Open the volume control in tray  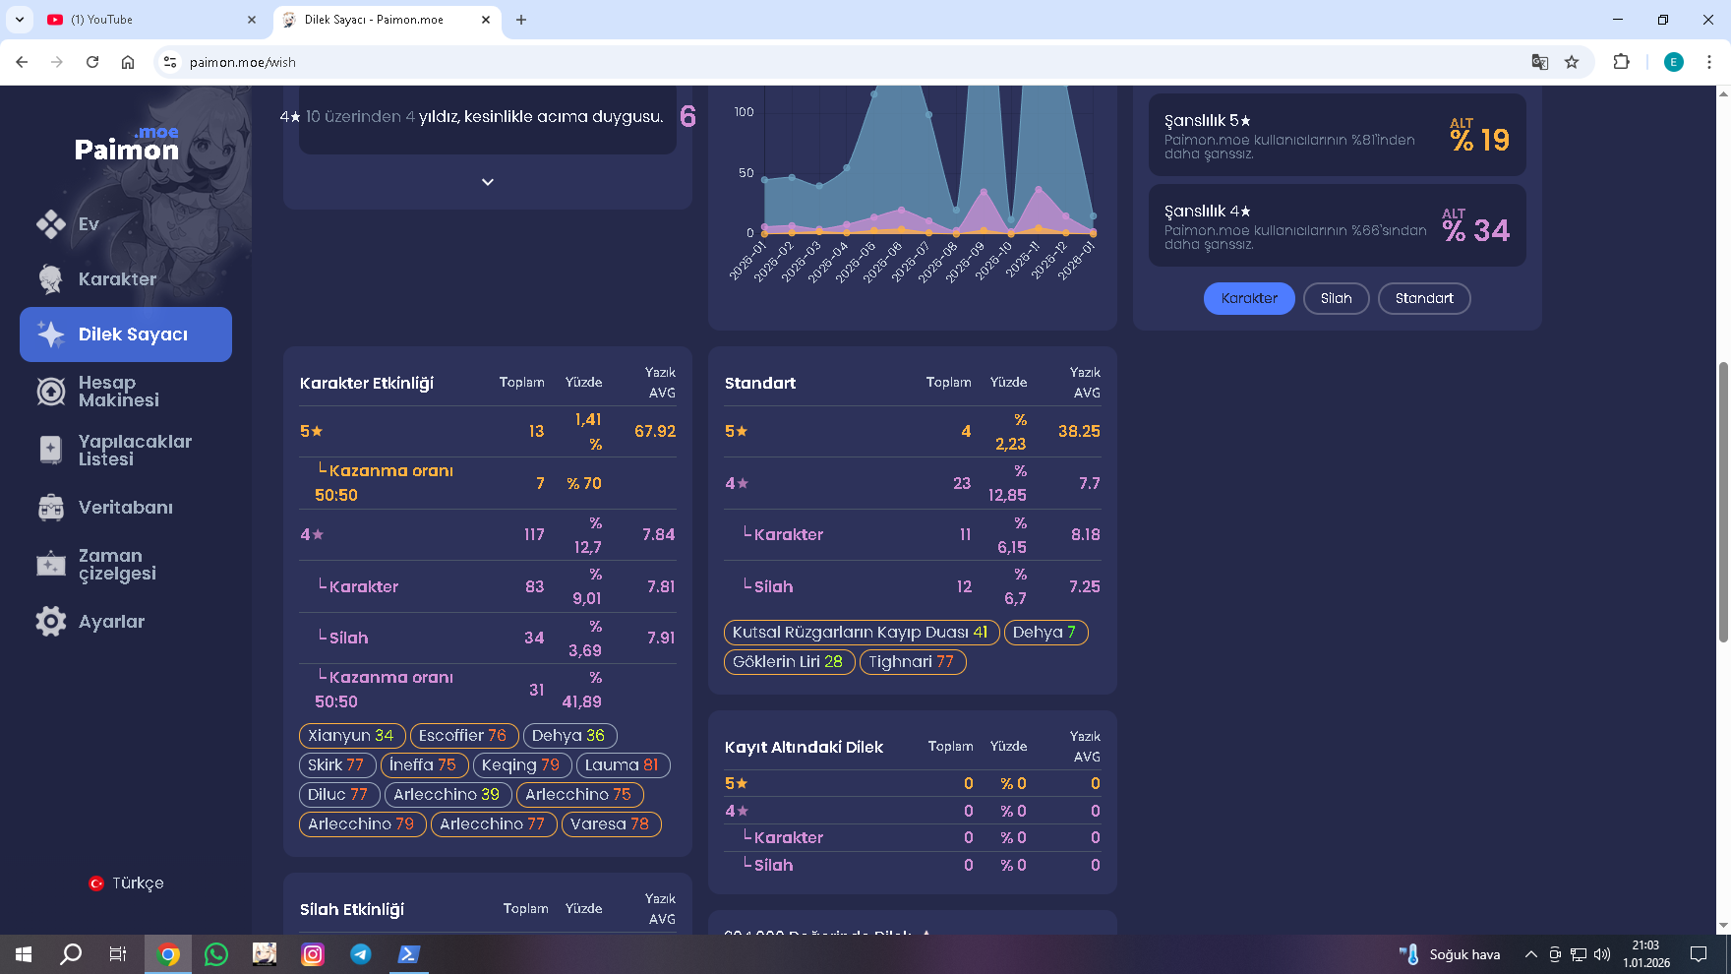(1602, 954)
